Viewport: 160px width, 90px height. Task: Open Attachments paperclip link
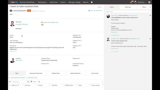pos(98,10)
